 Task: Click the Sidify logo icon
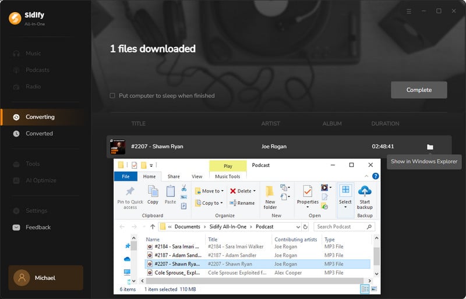(x=15, y=18)
